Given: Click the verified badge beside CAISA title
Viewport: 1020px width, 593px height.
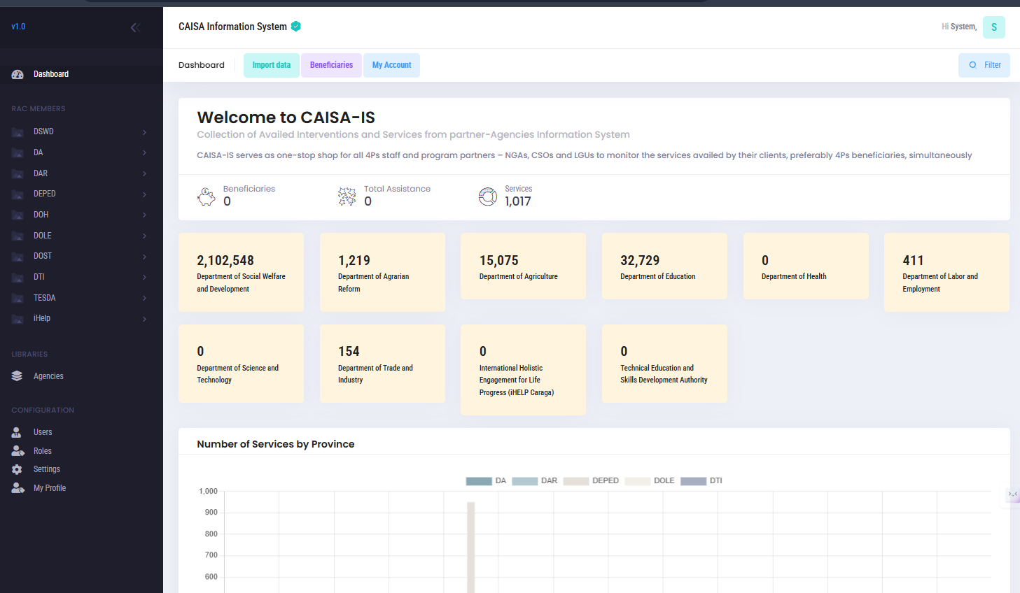Looking at the screenshot, I should click(296, 27).
